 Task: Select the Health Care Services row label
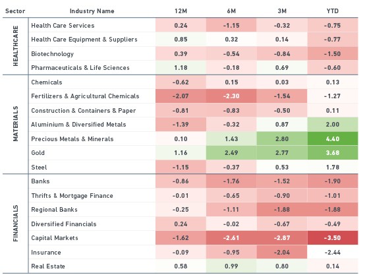pyautogui.click(x=63, y=26)
